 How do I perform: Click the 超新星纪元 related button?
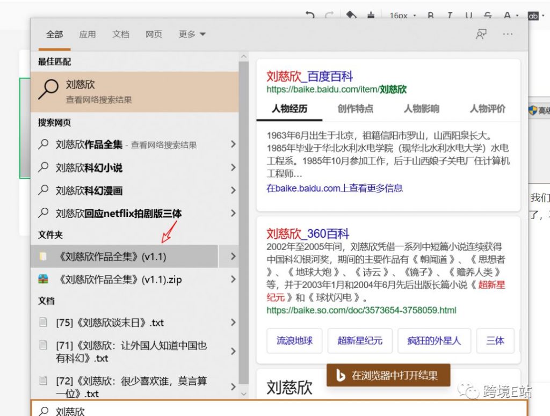tap(359, 341)
